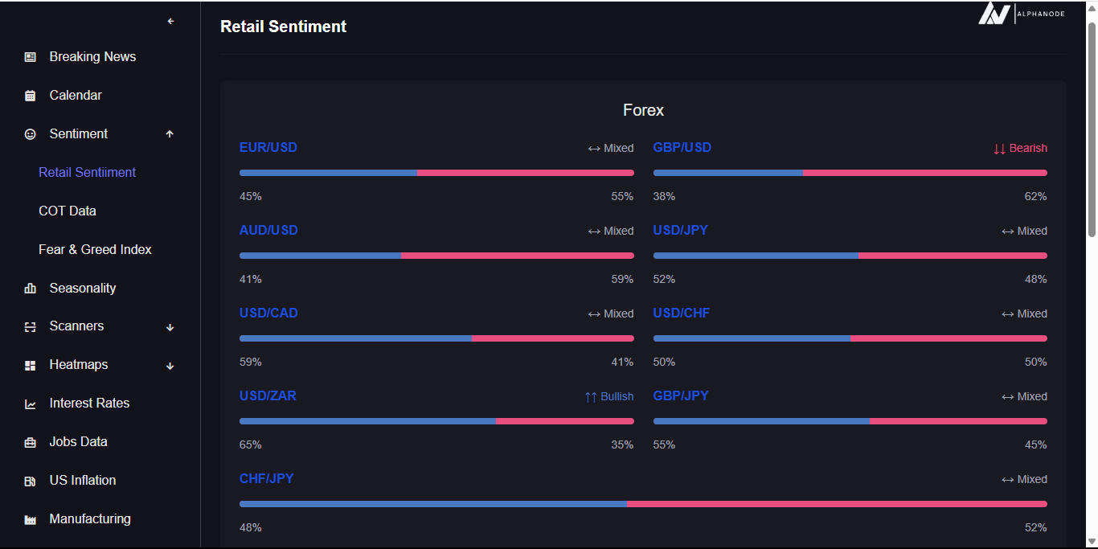This screenshot has width=1098, height=549.
Task: Click the Jobs Data briefcase icon
Action: pos(31,443)
